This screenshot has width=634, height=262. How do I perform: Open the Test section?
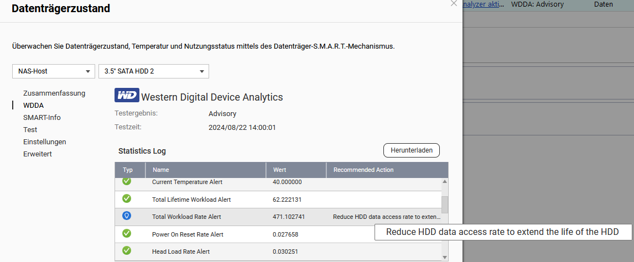click(30, 129)
